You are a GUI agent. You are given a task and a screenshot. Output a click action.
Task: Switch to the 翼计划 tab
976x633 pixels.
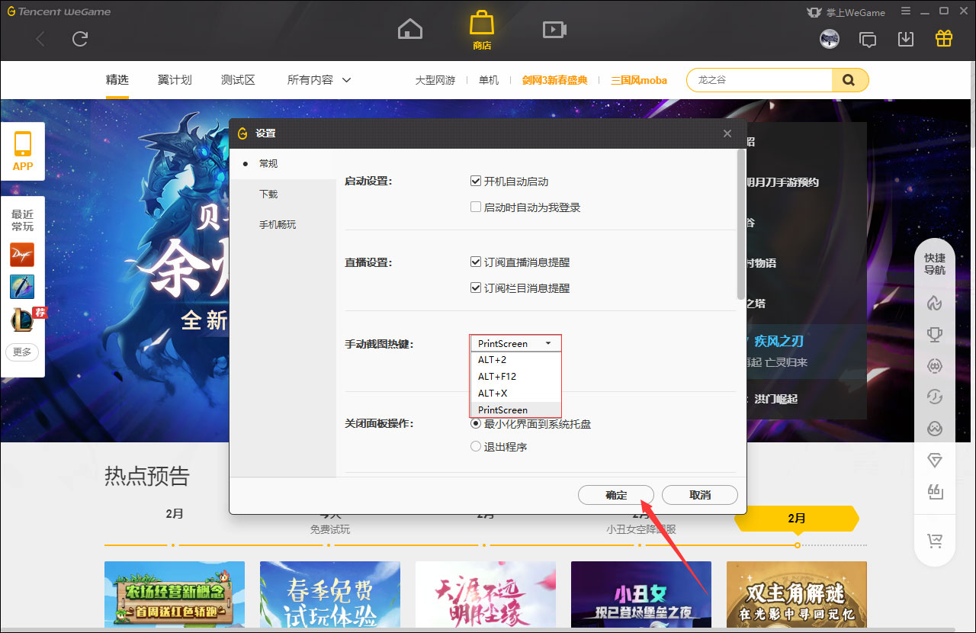click(175, 79)
